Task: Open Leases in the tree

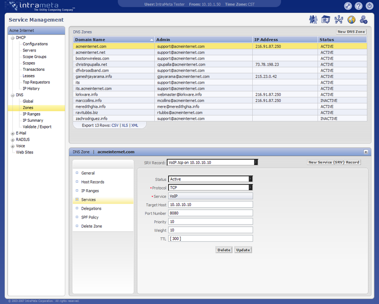Action: [28, 76]
